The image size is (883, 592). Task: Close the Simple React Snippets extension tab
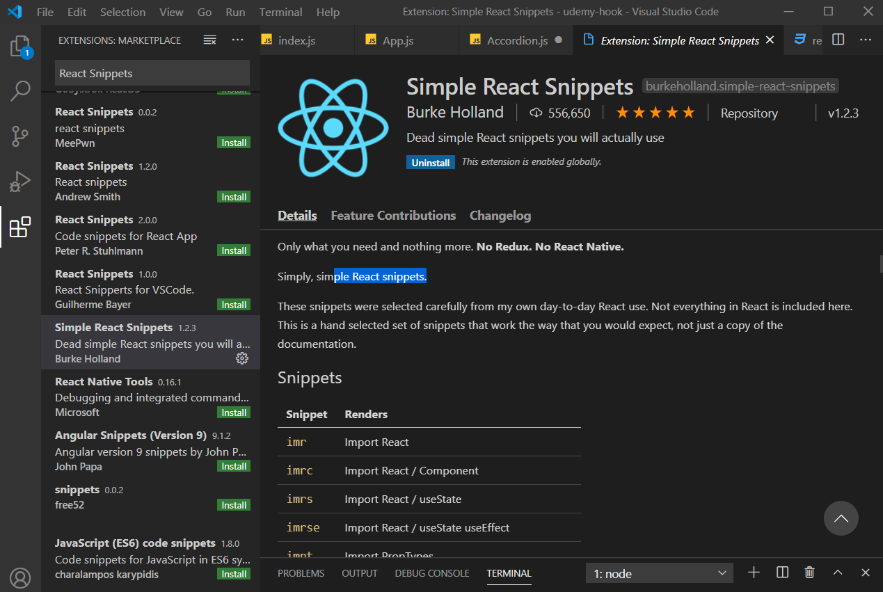tap(770, 40)
